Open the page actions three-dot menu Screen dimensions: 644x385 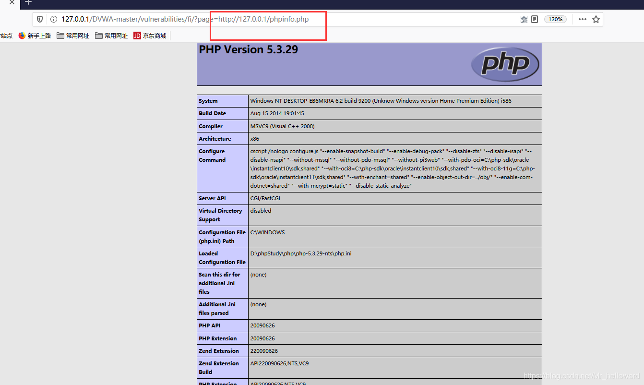pos(583,19)
